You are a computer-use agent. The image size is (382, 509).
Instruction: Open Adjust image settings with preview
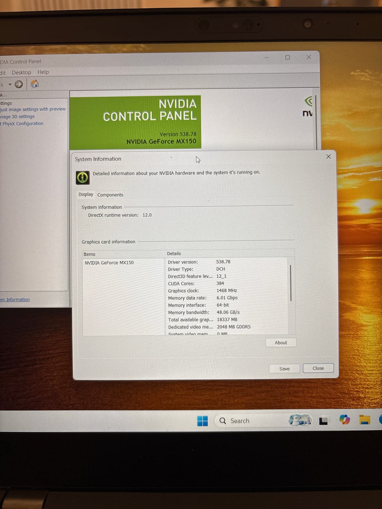(x=33, y=109)
